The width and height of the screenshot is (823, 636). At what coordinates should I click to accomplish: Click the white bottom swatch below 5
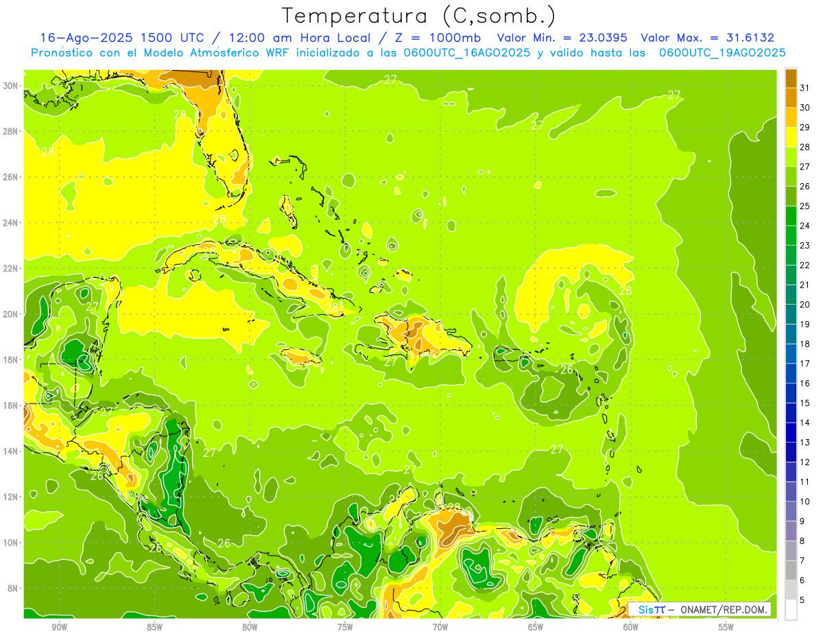(x=791, y=610)
